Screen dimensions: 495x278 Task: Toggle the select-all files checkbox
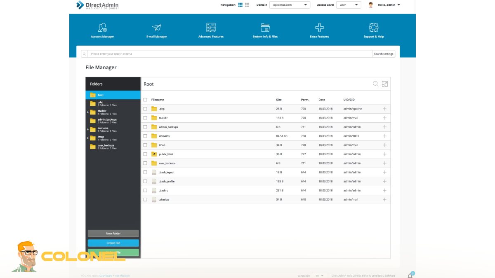pyautogui.click(x=145, y=99)
